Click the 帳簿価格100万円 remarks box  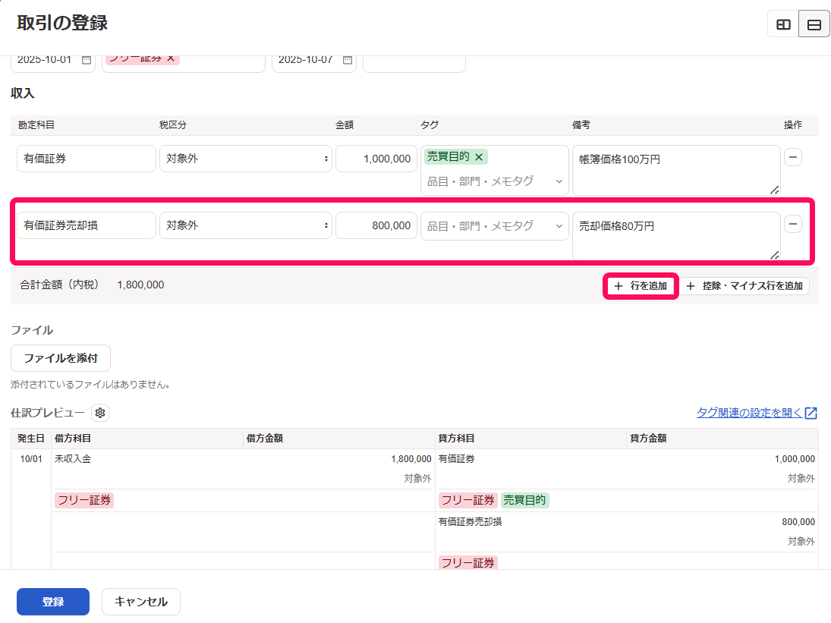click(x=676, y=170)
